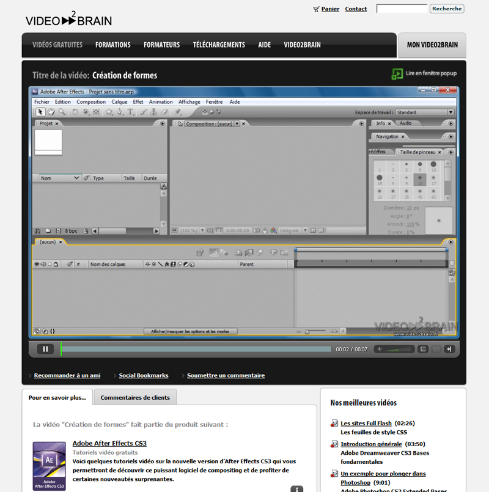Screen dimensions: 489x492
Task: Open the Effet menu
Action: tap(138, 102)
